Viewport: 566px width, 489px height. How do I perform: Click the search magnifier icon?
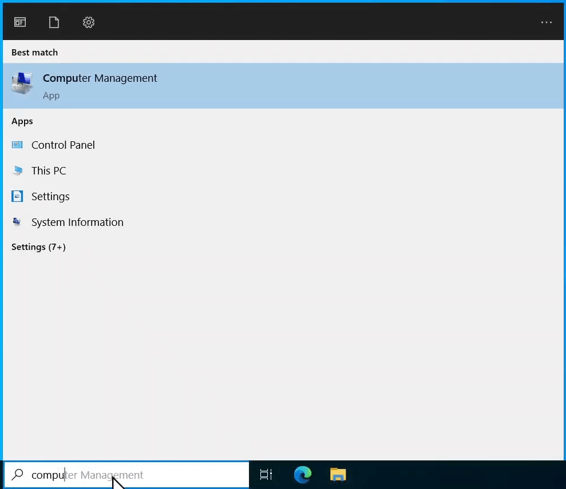17,475
